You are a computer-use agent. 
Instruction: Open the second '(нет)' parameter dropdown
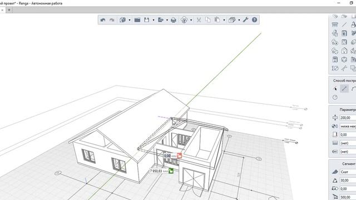coord(348,152)
